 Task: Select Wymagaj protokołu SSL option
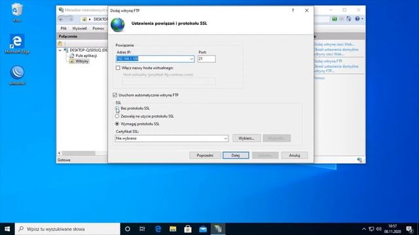pos(117,124)
